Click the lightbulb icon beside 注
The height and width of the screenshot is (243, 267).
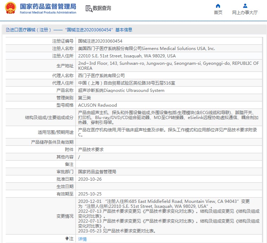click(67, 239)
